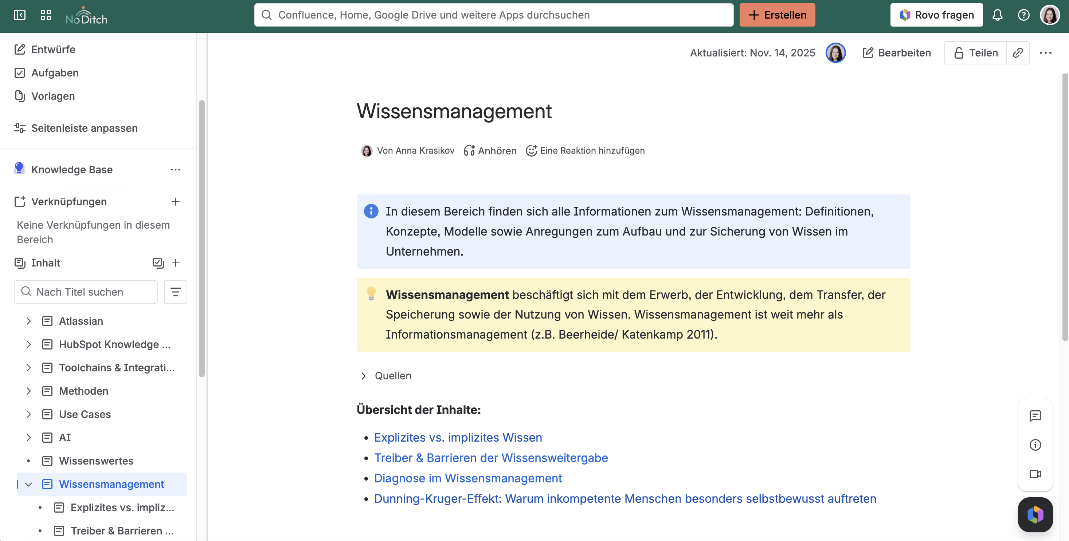Click the Confluence search field
Screen dimensions: 1069x541
click(x=494, y=15)
